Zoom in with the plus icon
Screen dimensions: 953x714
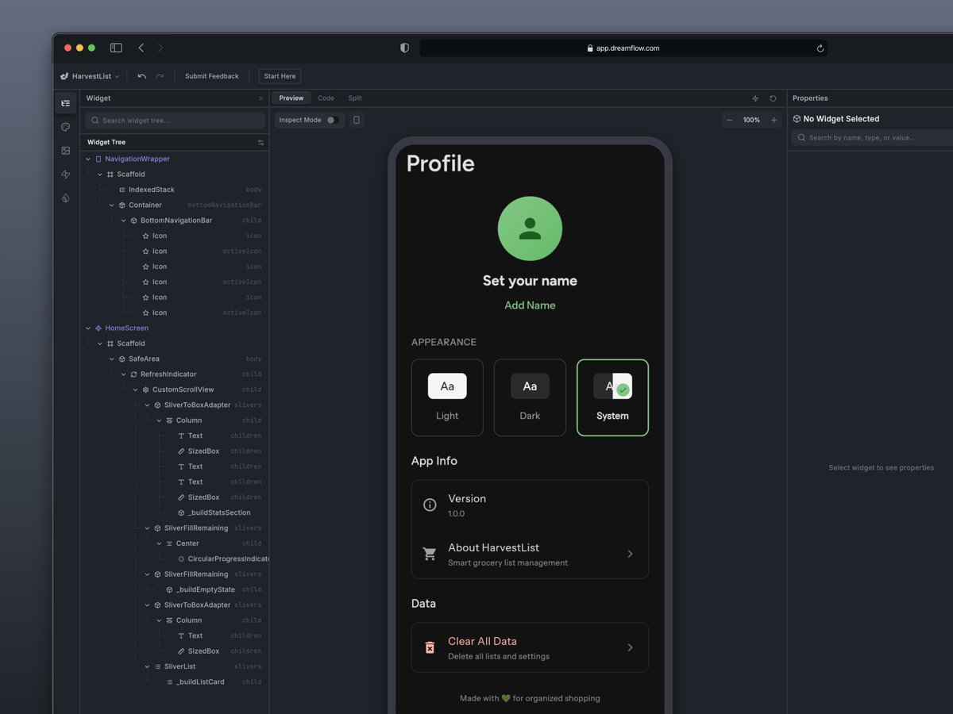click(774, 120)
